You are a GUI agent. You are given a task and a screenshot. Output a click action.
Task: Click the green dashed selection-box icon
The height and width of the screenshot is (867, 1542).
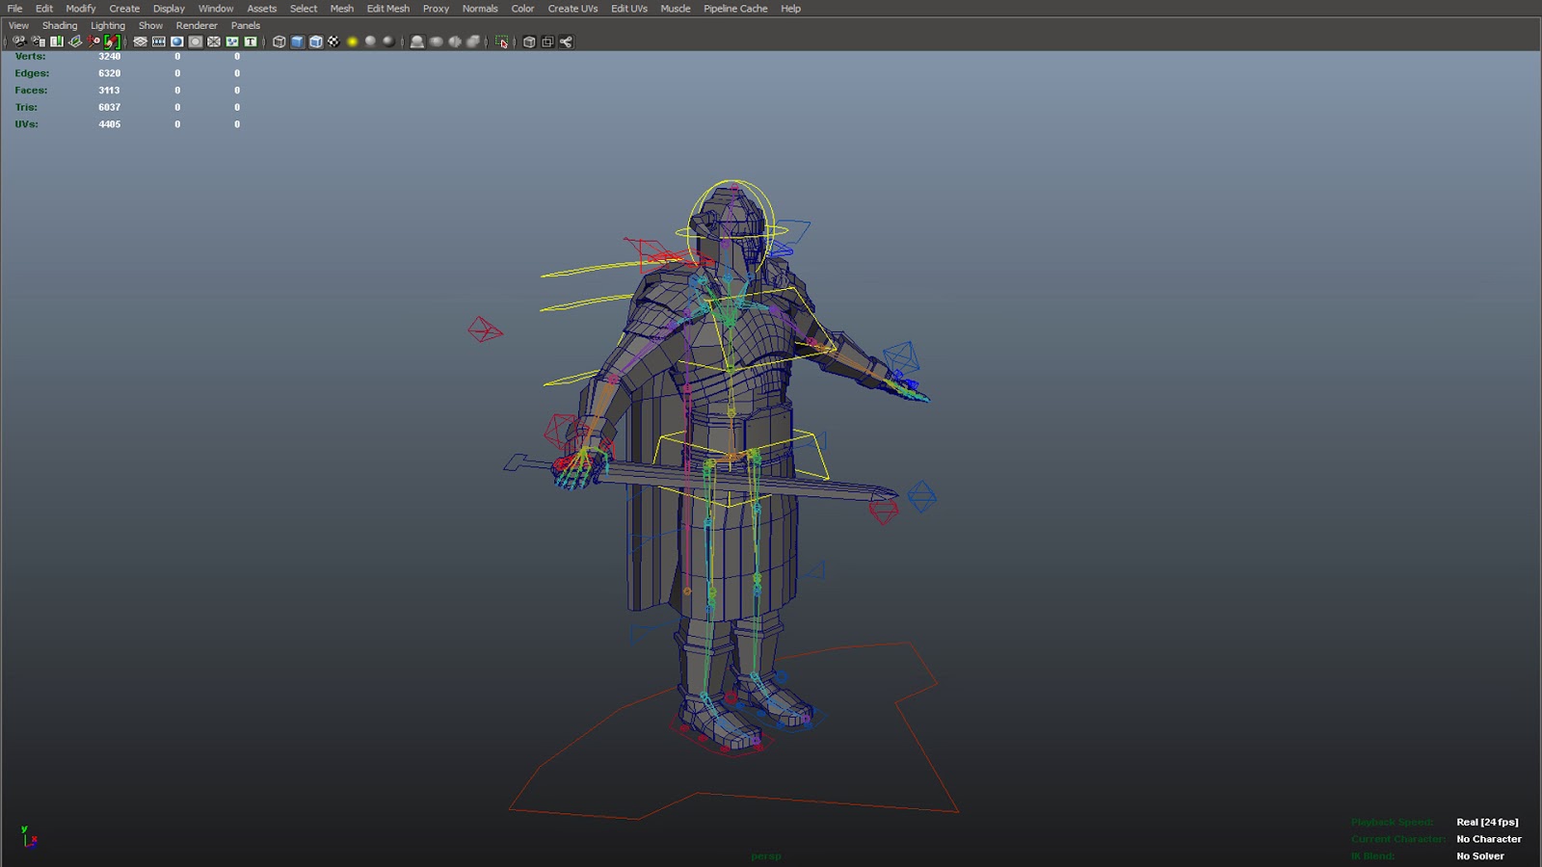tap(501, 41)
